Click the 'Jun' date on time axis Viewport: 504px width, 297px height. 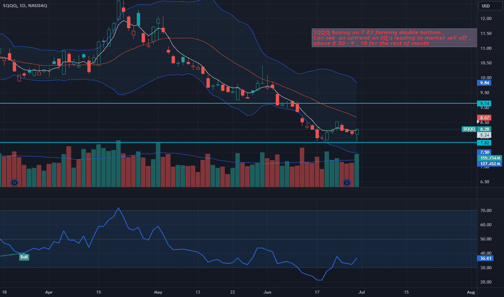point(267,292)
